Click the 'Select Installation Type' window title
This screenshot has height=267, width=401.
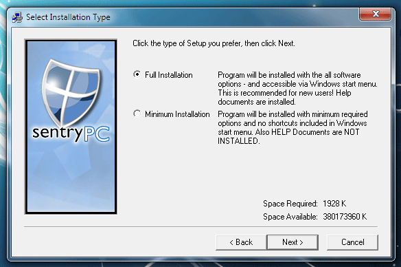[68, 17]
